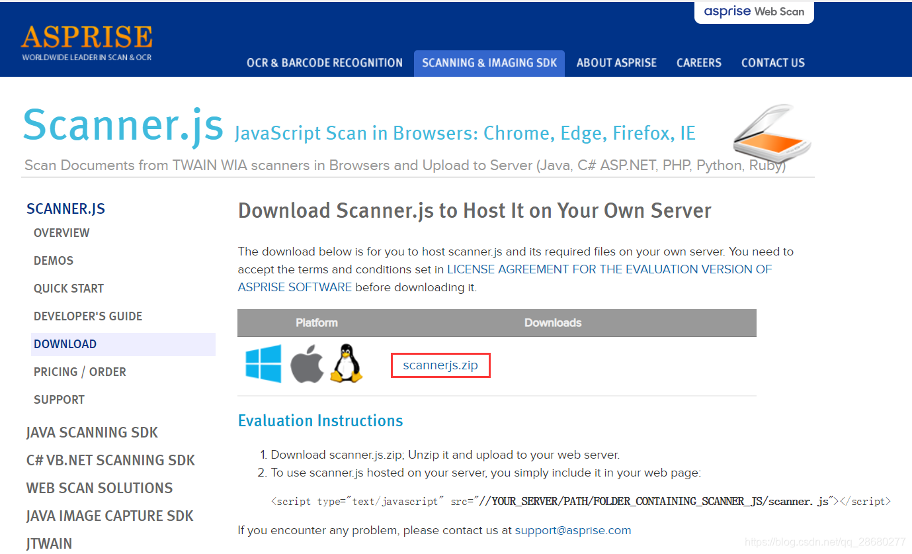
Task: Expand the Java Image Capture SDK section
Action: tap(110, 516)
